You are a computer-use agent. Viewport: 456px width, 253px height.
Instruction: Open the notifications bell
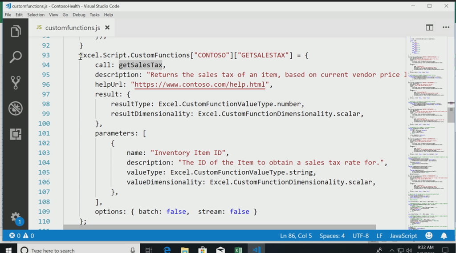click(444, 236)
